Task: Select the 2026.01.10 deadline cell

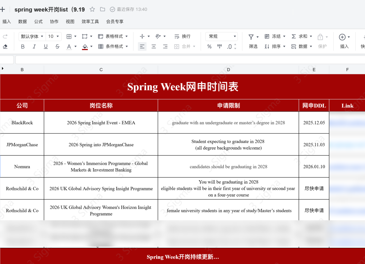Action: (314, 166)
